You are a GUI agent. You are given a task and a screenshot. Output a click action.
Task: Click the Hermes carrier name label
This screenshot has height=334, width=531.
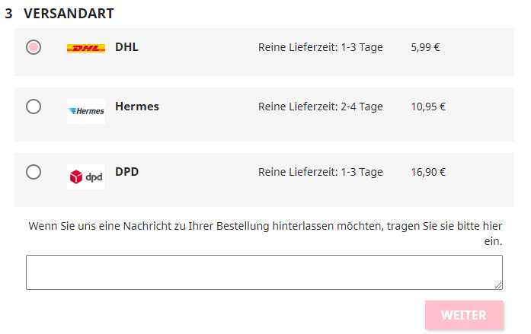[137, 107]
